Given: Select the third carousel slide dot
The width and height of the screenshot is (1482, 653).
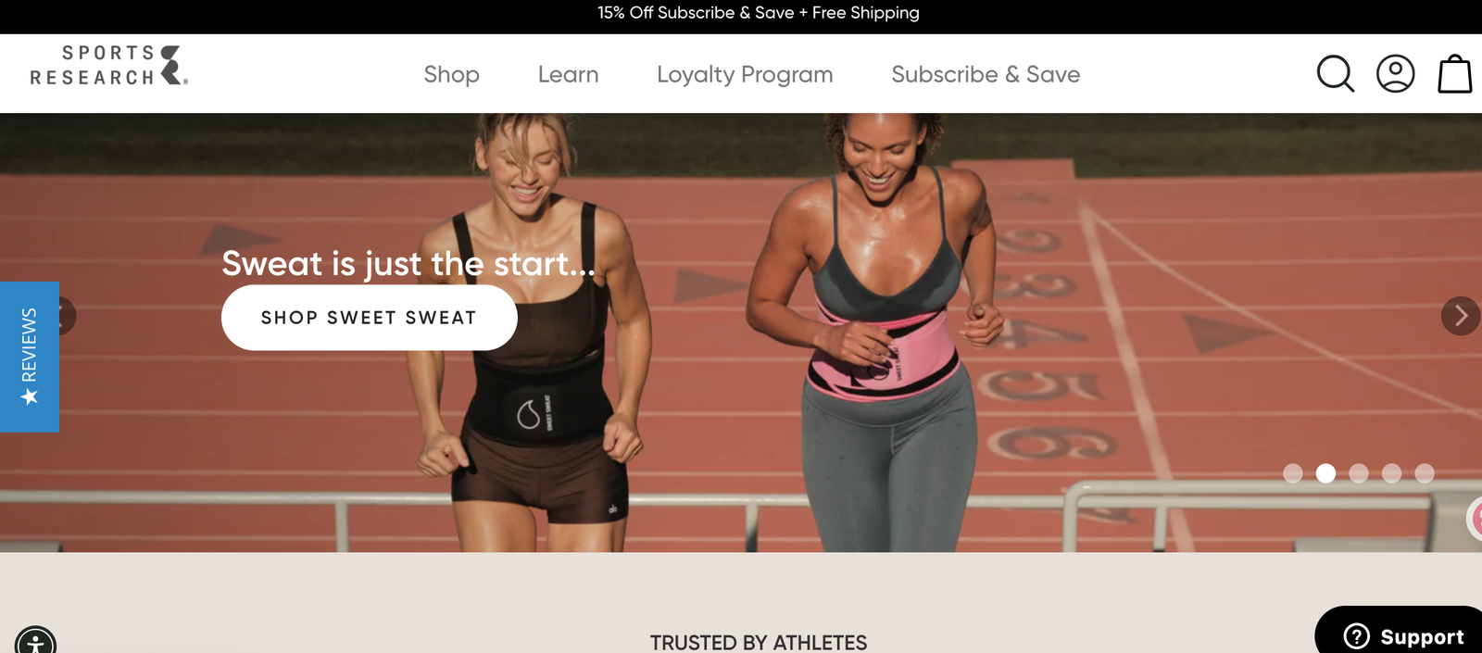Looking at the screenshot, I should [x=1359, y=473].
